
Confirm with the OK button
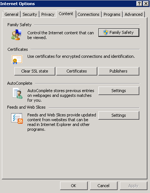click(x=74, y=186)
